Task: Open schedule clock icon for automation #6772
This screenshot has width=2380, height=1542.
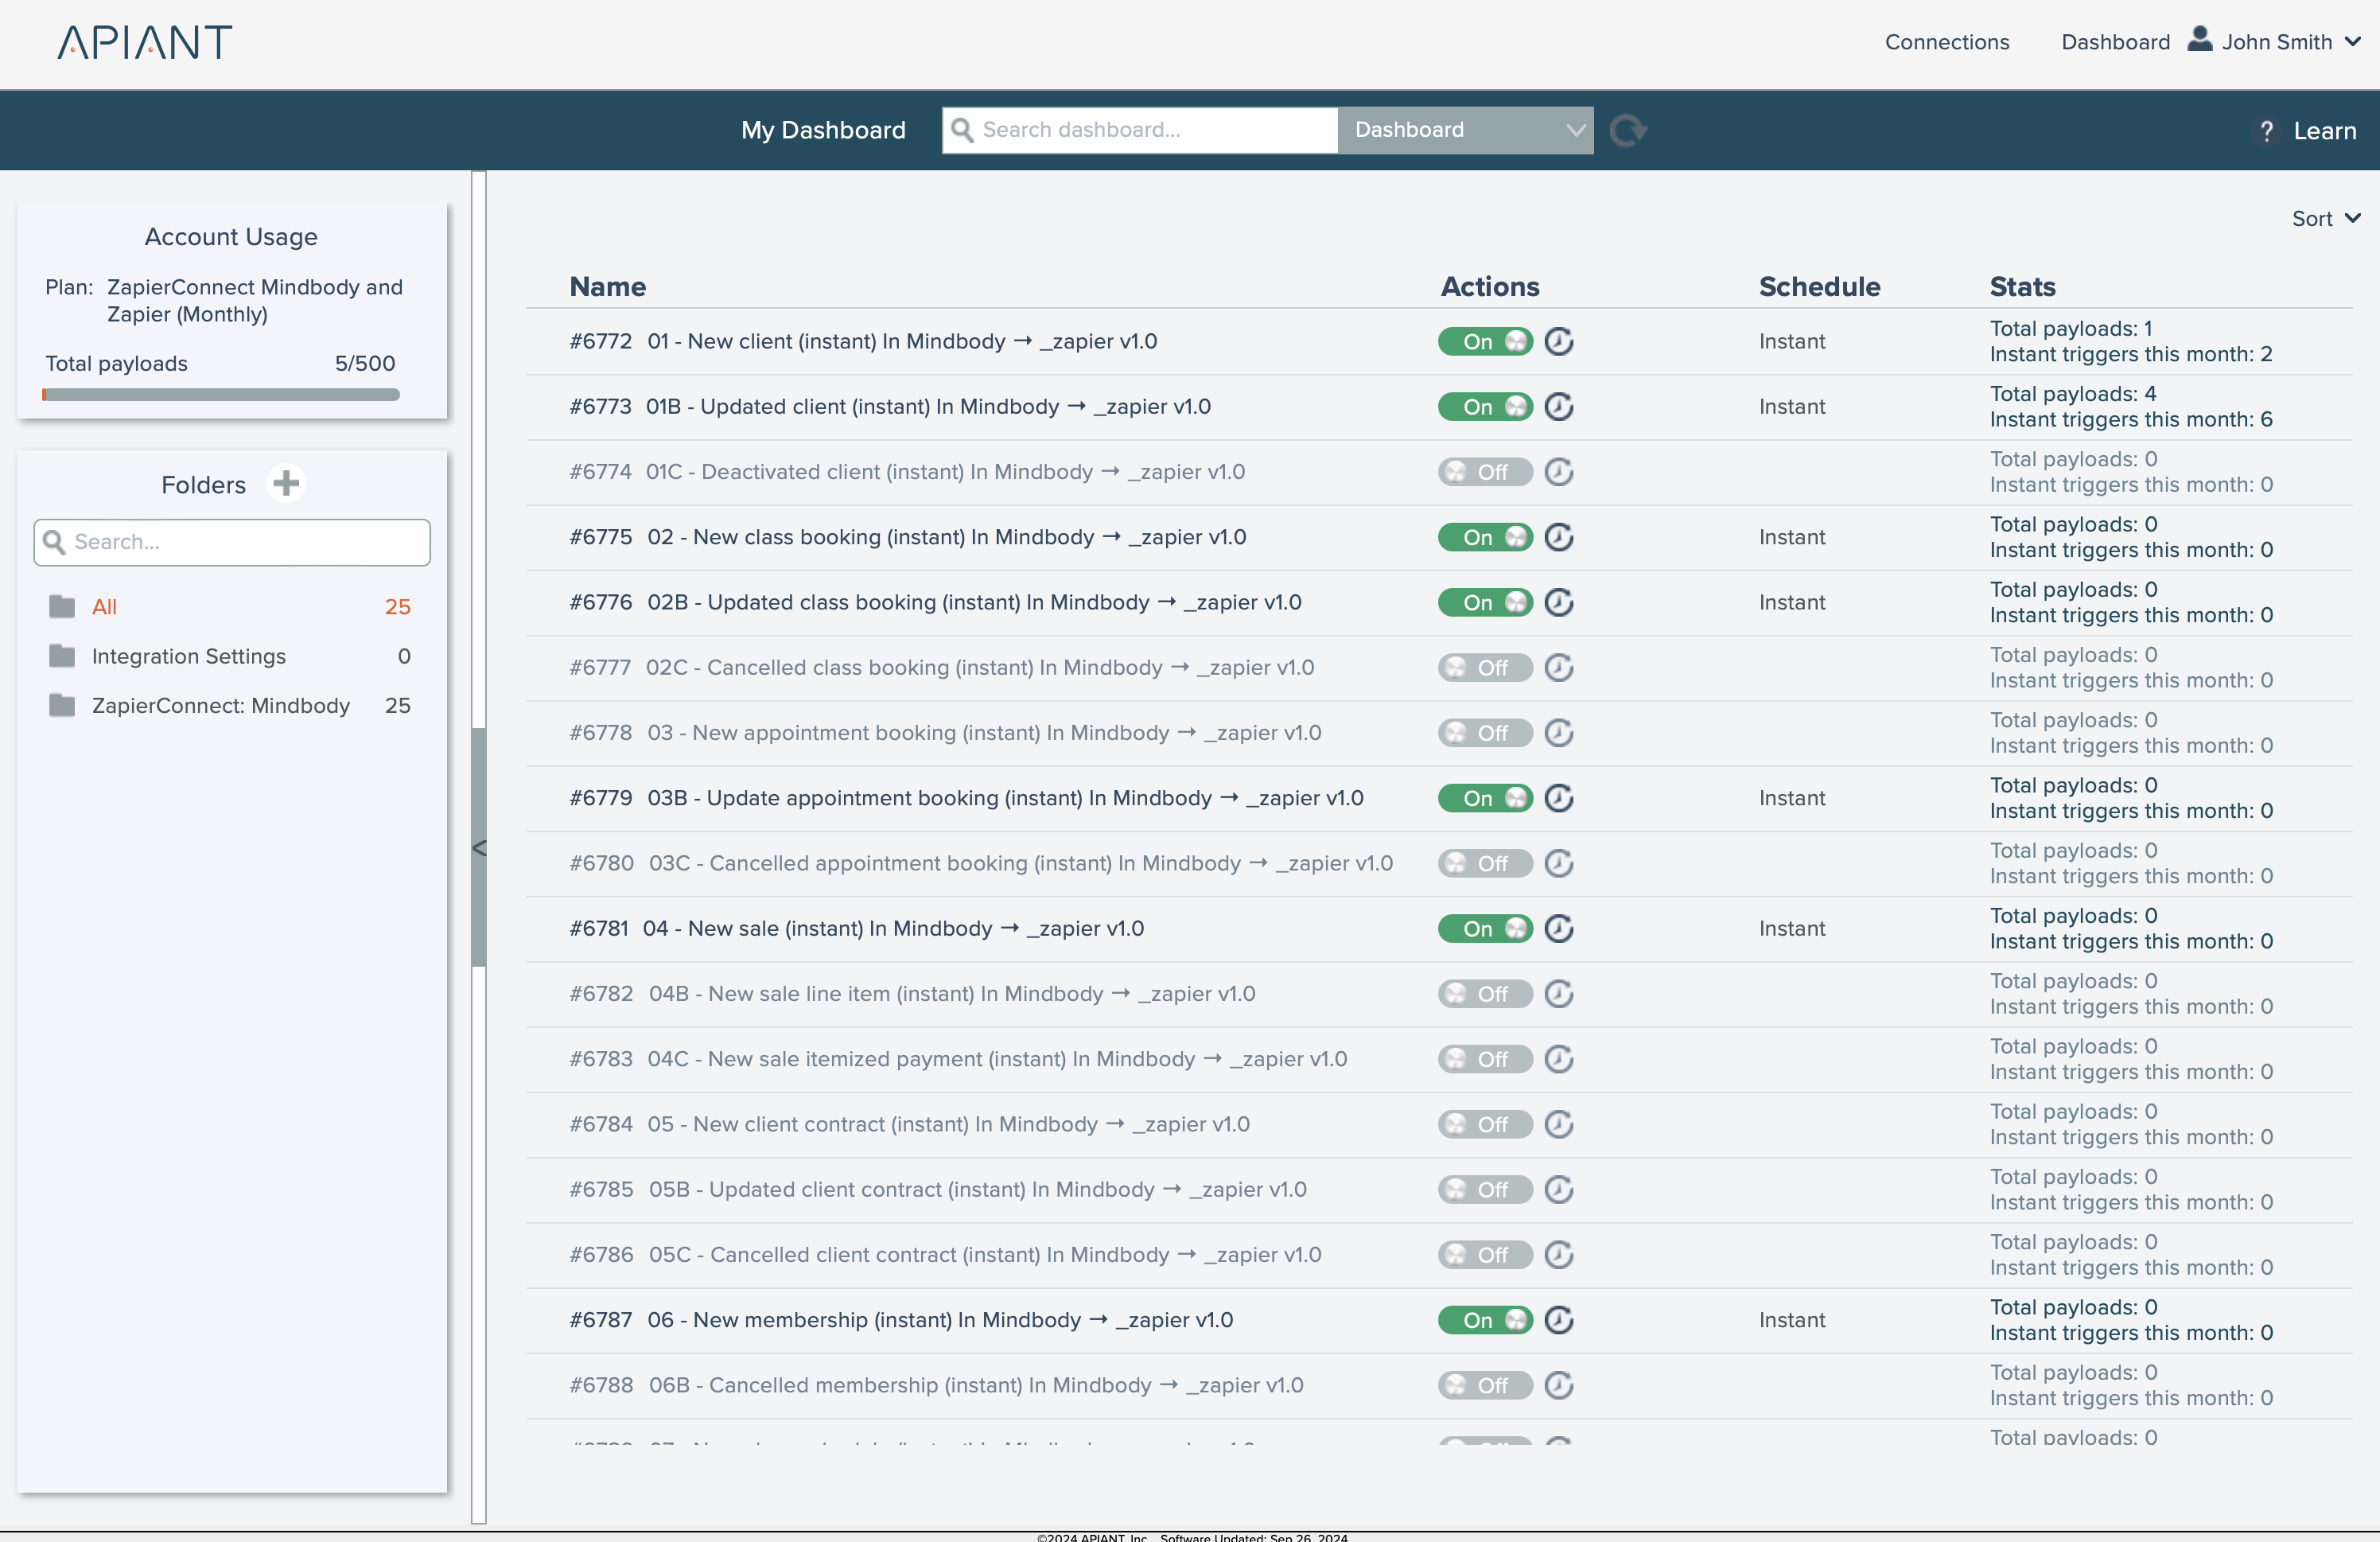Action: click(1558, 341)
